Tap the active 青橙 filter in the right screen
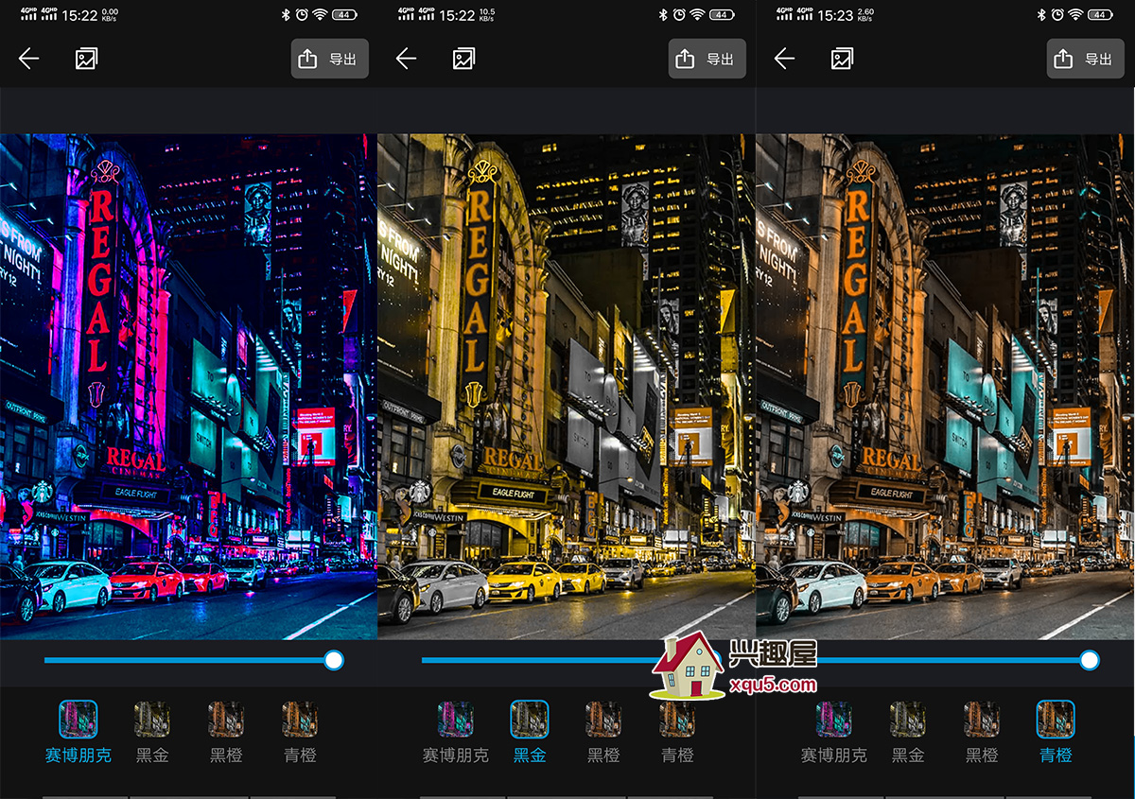Screen dimensions: 1135x799 1056,732
